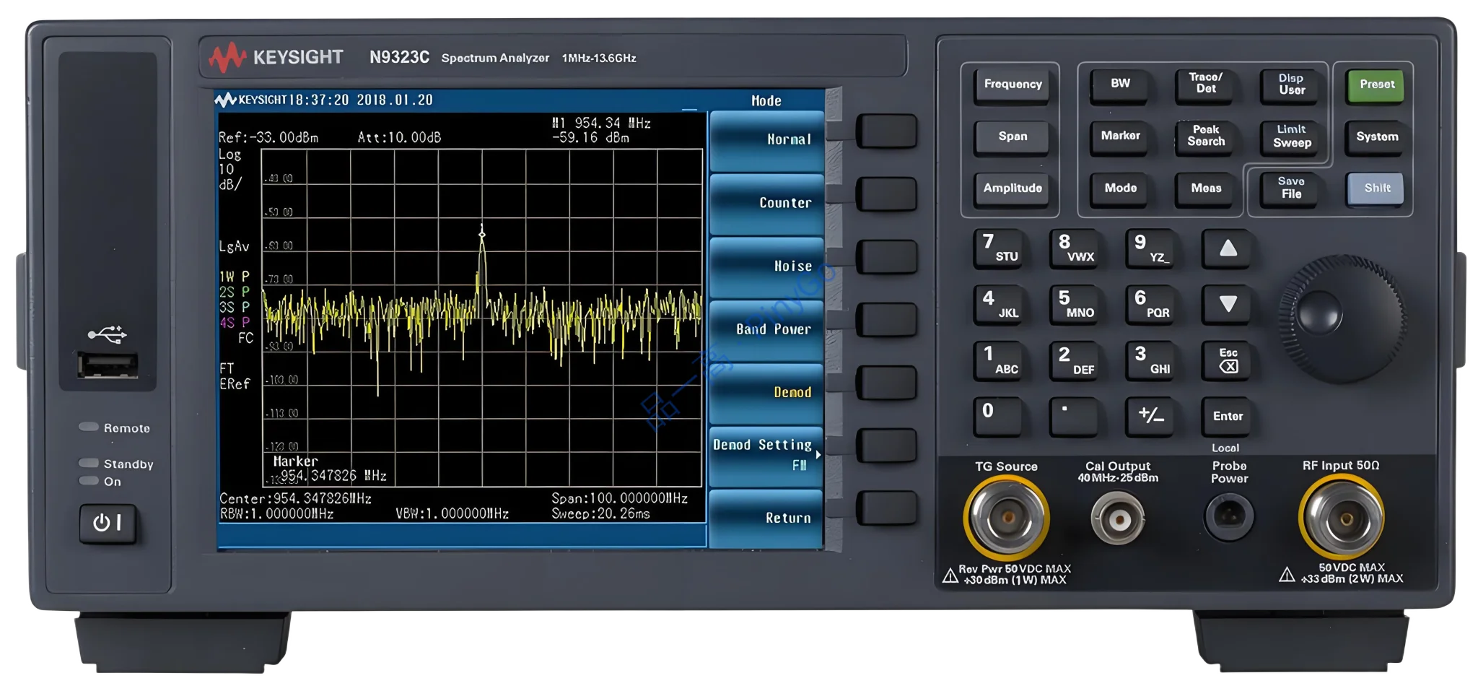This screenshot has width=1478, height=686.
Task: Click the RF Input 50Ω connector
Action: coord(1342,517)
